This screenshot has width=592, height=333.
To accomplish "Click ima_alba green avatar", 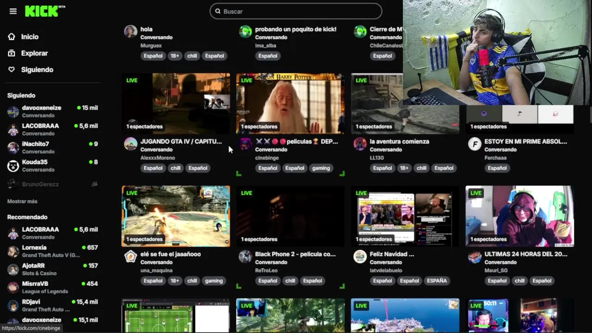I will click(245, 31).
